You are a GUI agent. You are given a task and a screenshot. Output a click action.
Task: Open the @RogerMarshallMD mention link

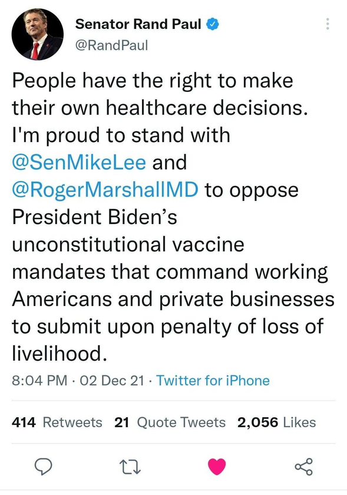click(x=105, y=190)
